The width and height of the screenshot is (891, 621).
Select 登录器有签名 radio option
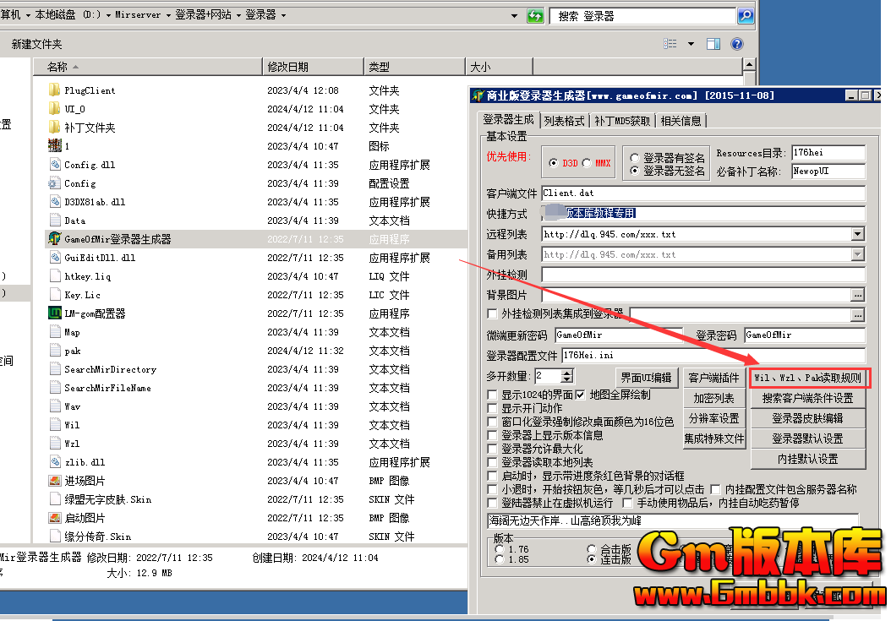[635, 158]
